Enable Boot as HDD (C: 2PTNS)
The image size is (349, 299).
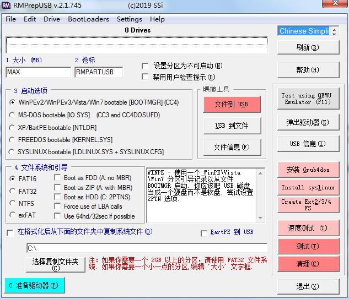pos(58,197)
